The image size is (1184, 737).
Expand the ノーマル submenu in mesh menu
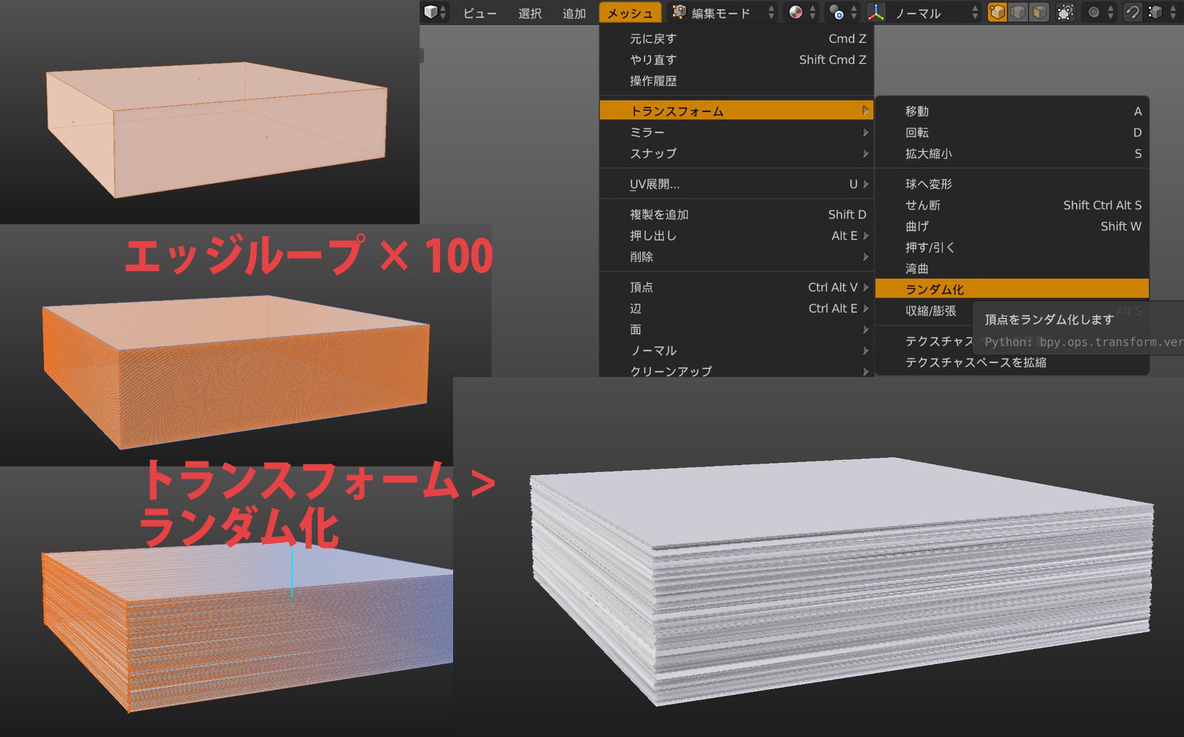click(x=736, y=350)
